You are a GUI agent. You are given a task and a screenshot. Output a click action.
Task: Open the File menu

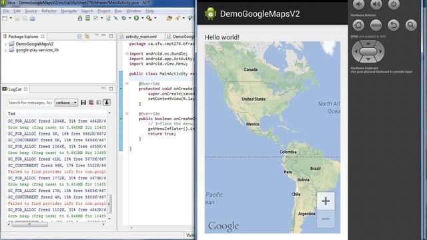(x=6, y=11)
